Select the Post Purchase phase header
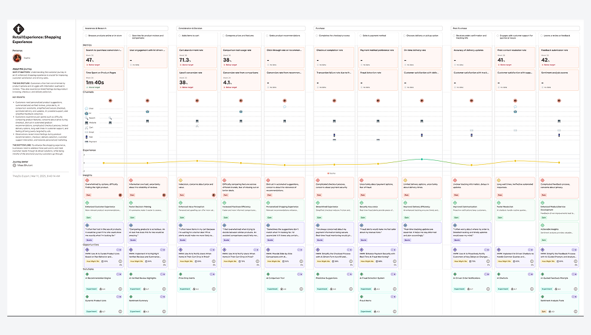Image resolution: width=591 pixels, height=335 pixels. pyautogui.click(x=515, y=28)
